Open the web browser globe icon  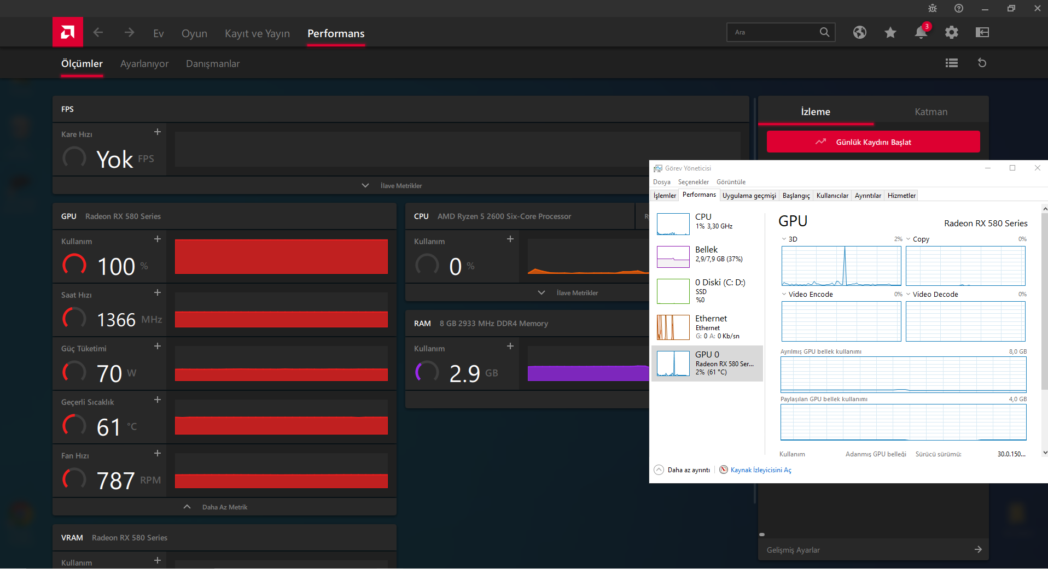tap(859, 33)
